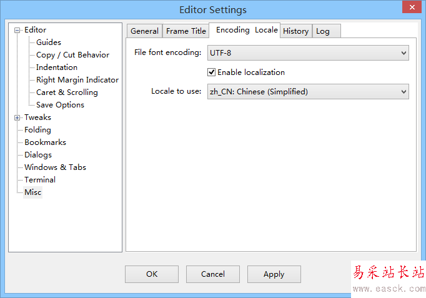Screen dimensions: 426x298
Task: Switch to the General tab
Action: [x=144, y=31]
